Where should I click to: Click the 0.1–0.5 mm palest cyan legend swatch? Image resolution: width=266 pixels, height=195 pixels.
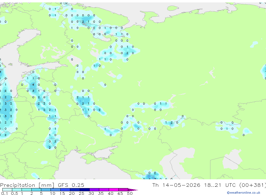(x=7, y=190)
